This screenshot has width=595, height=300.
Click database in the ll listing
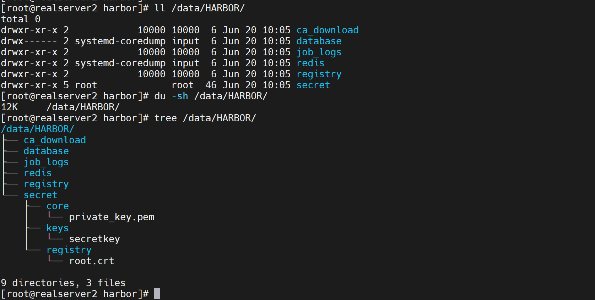pos(319,41)
